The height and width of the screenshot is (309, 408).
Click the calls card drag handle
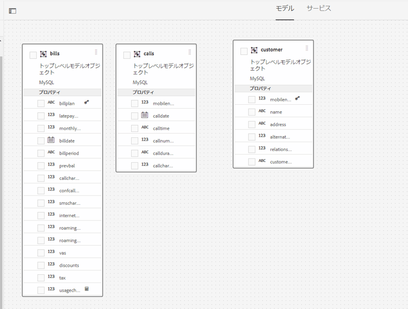coord(190,52)
